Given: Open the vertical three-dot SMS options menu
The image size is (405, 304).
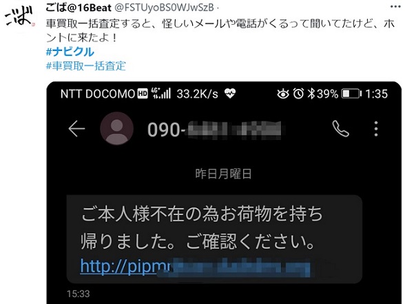Looking at the screenshot, I should (x=376, y=128).
